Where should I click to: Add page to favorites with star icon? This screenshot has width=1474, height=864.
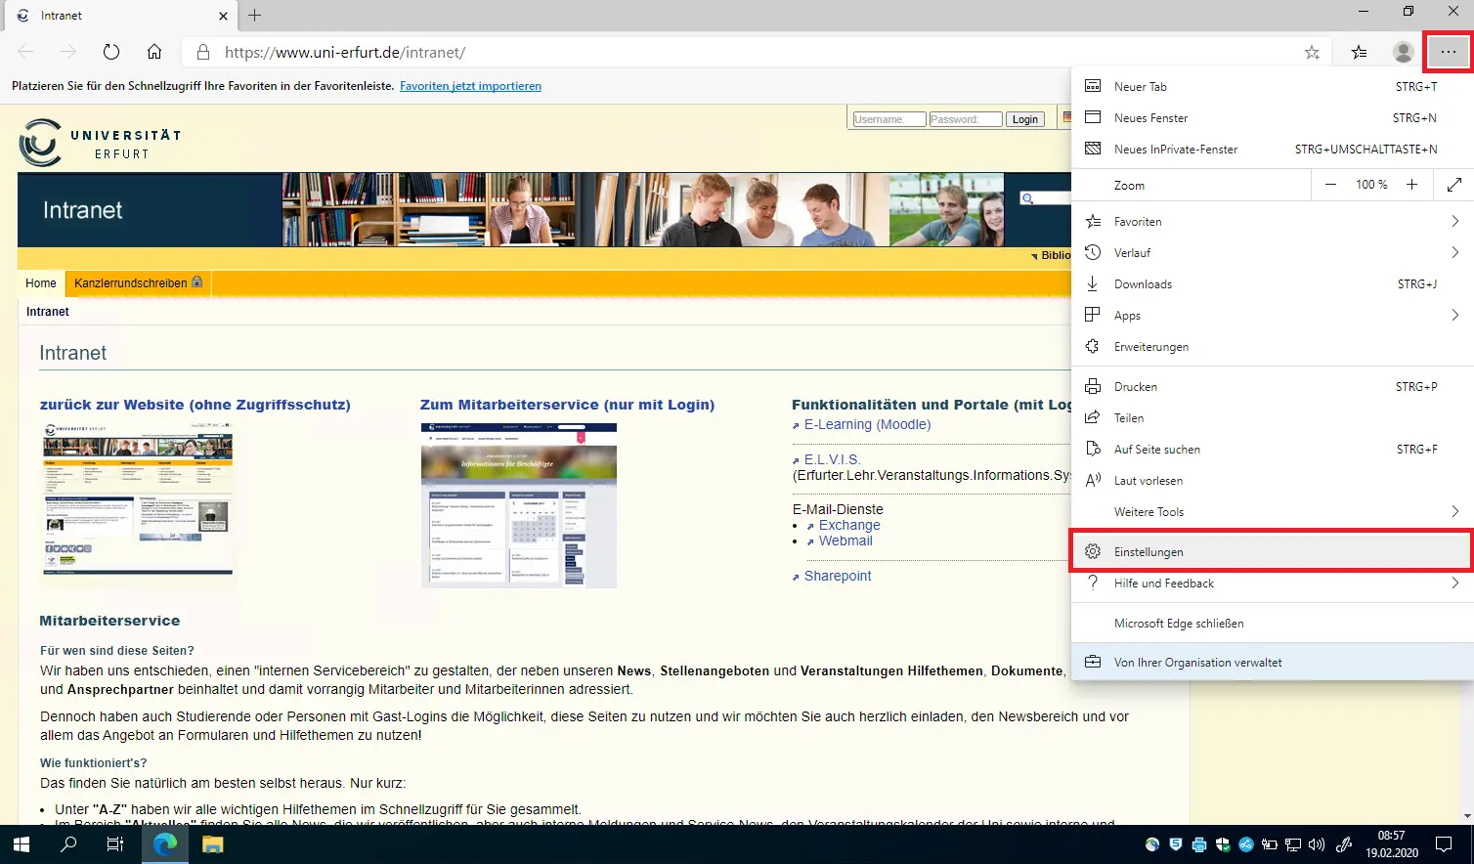click(x=1312, y=53)
